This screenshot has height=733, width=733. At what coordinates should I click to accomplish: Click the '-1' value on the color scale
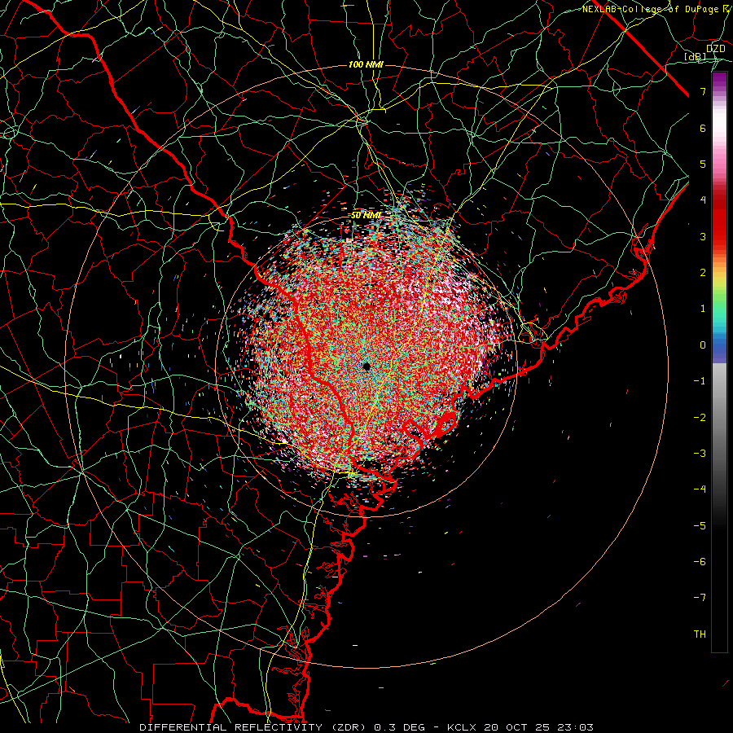coord(700,381)
